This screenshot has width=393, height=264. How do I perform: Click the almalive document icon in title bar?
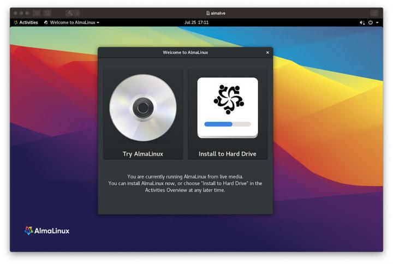208,13
